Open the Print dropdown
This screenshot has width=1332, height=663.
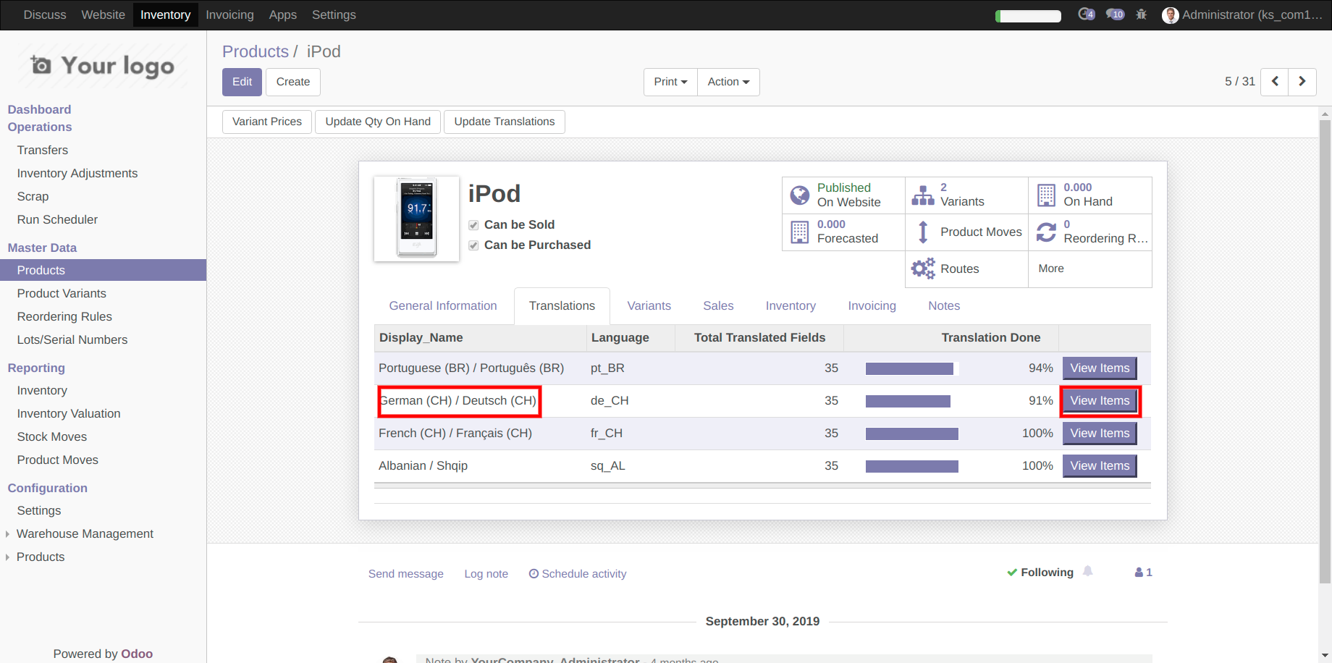pos(670,82)
